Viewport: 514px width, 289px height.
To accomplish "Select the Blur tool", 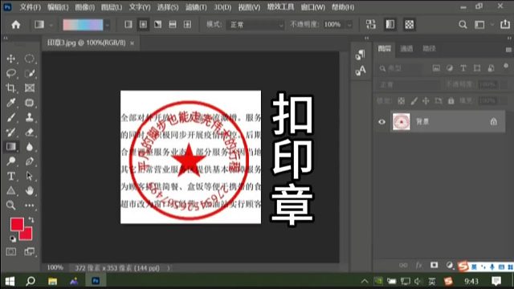I will tap(30, 146).
